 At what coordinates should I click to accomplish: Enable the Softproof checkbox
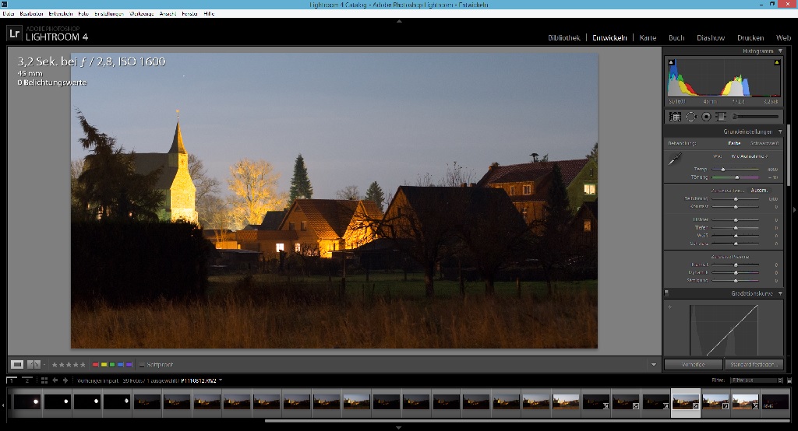click(x=142, y=365)
